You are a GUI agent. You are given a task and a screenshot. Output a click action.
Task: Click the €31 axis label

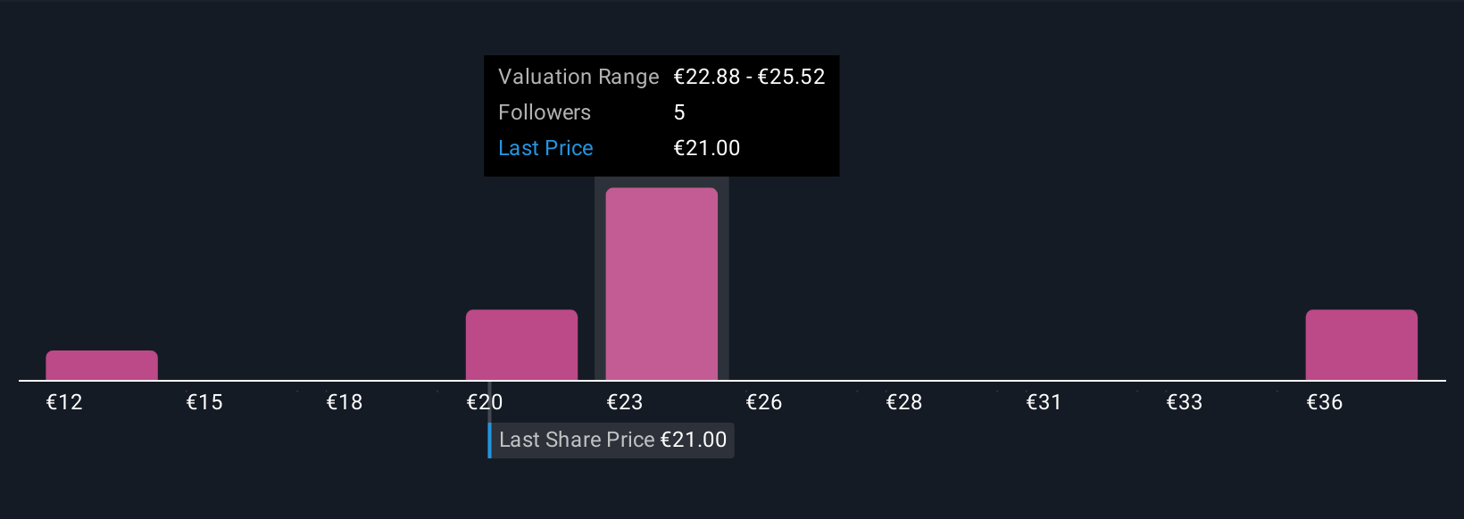(1044, 402)
